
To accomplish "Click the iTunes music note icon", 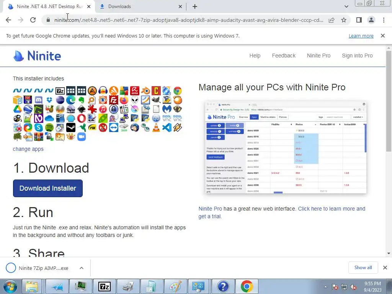I will click(103, 109).
